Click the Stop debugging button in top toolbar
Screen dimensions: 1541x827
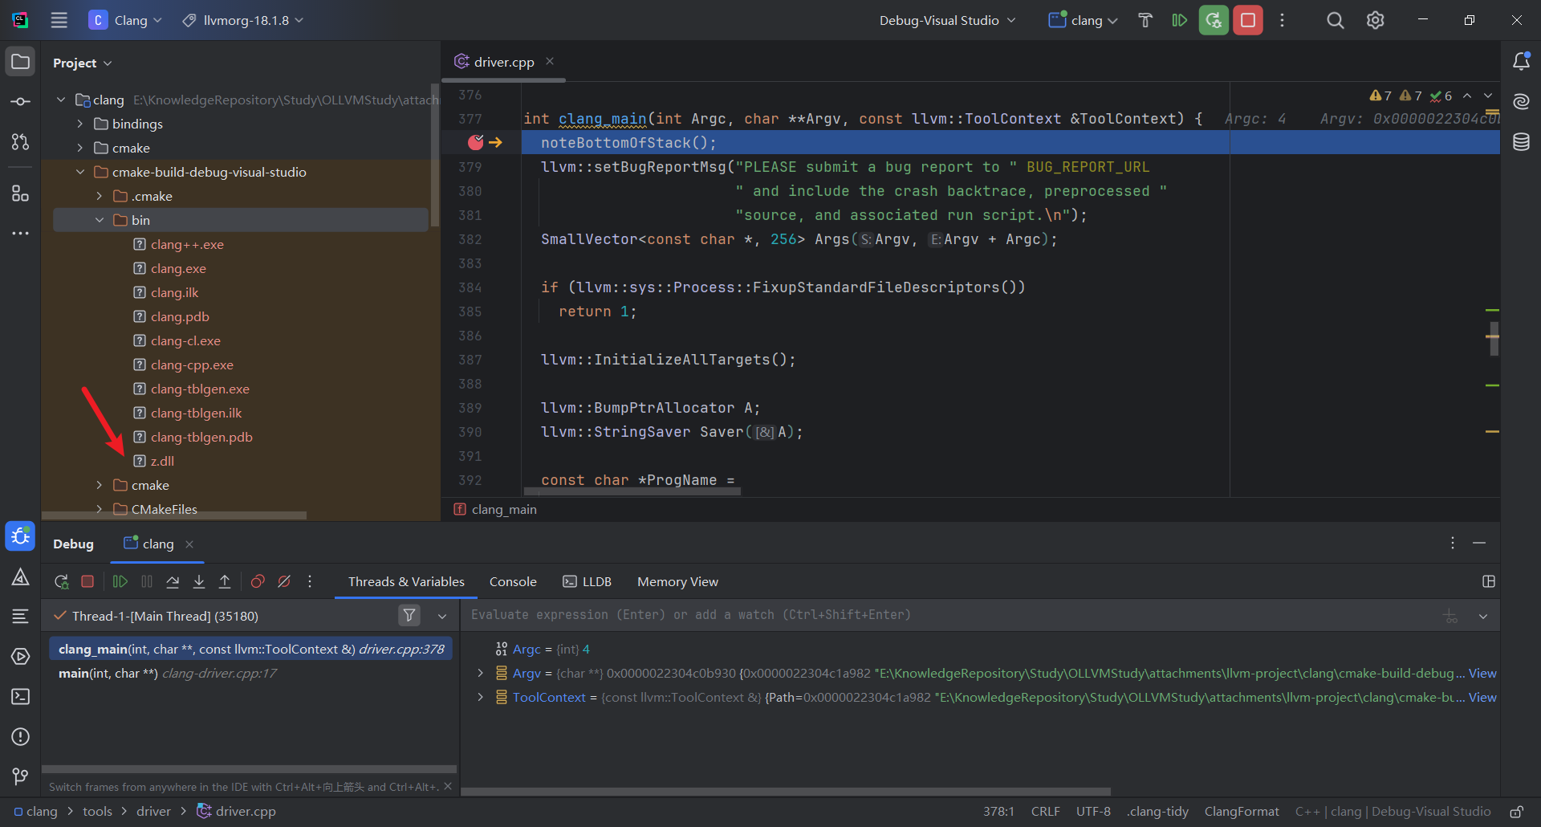(1247, 20)
